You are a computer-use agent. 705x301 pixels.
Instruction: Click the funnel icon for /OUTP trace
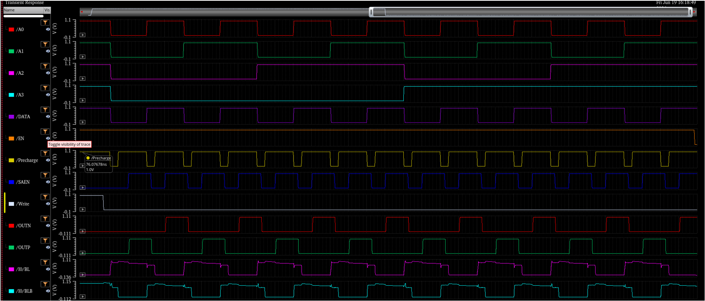[x=45, y=241]
